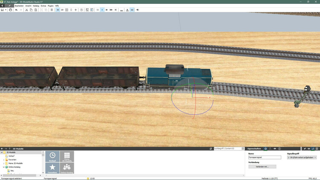The image size is (320, 180).
Task: Open the Katalog menu
Action: pyautogui.click(x=36, y=6)
